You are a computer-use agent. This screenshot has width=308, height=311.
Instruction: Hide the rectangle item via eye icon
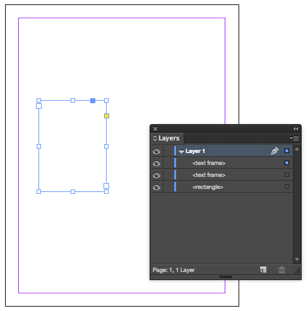157,187
